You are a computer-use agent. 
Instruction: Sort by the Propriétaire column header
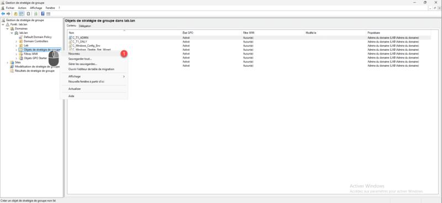pos(398,33)
